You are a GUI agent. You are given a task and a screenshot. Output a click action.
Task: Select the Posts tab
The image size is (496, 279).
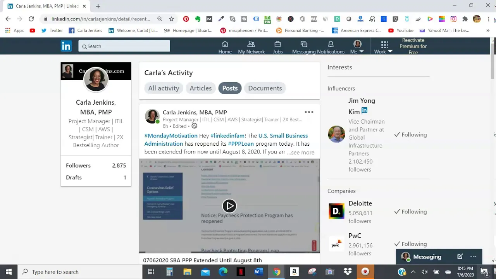coord(230,88)
